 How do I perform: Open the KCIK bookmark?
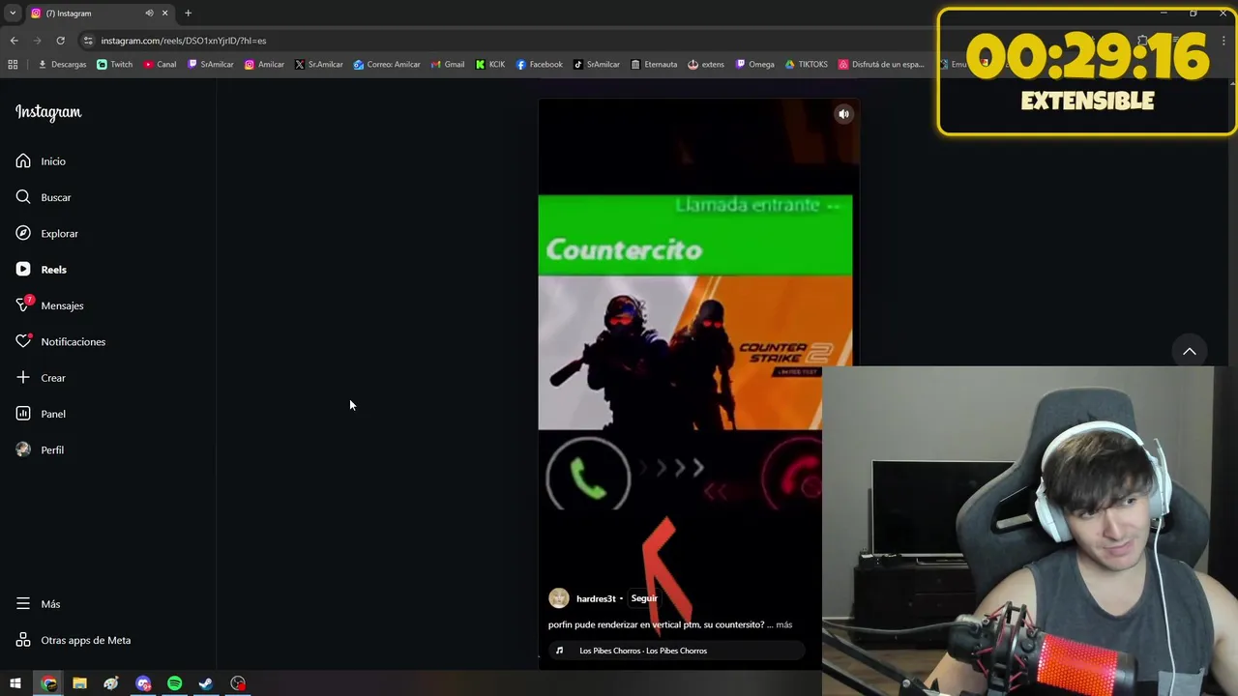click(490, 65)
